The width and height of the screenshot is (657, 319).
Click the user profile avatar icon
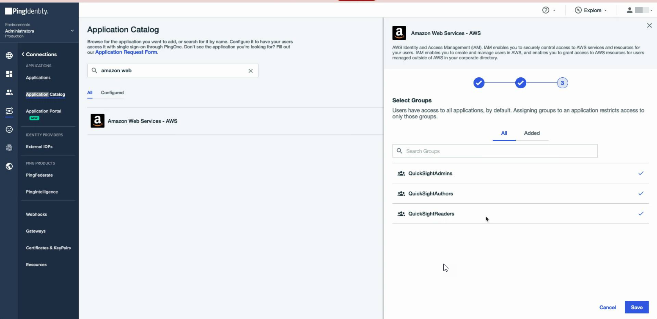(630, 10)
